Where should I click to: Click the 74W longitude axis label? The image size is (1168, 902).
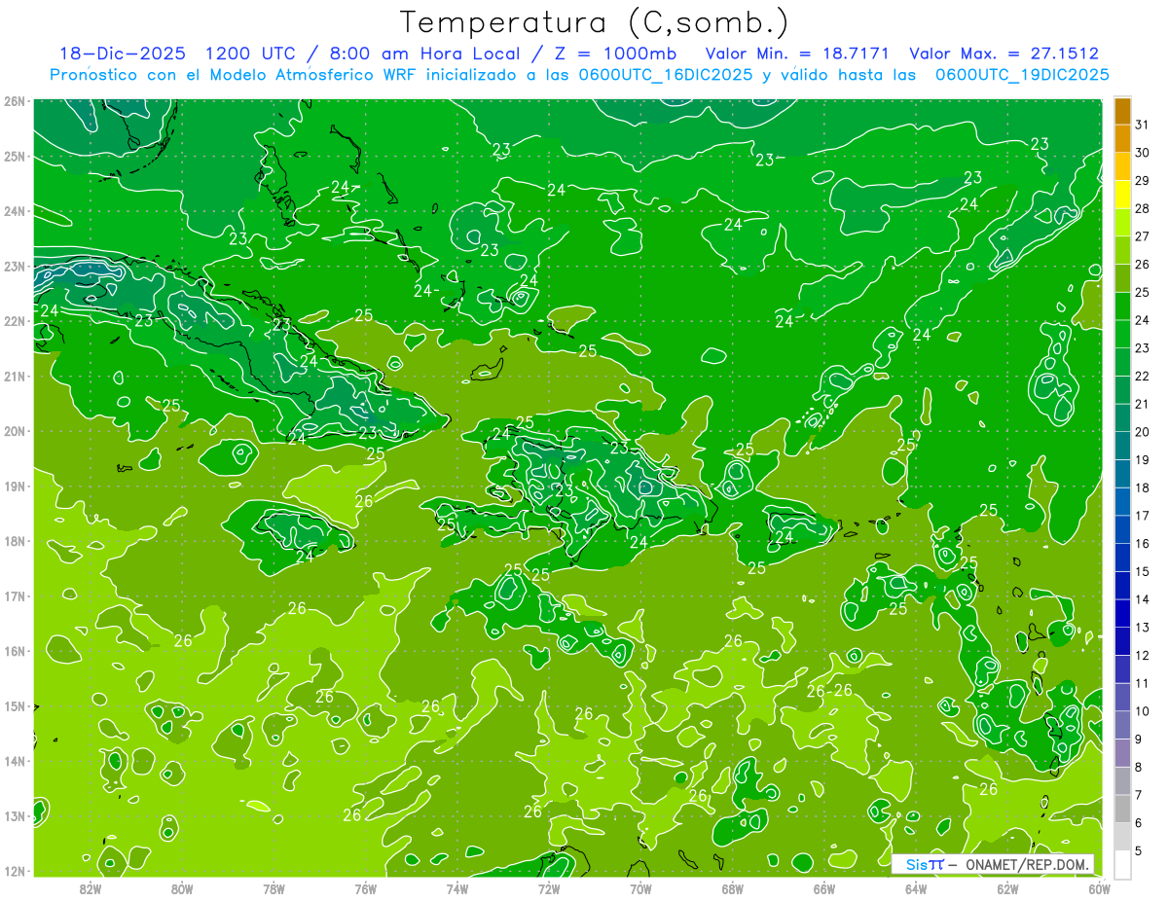456,888
